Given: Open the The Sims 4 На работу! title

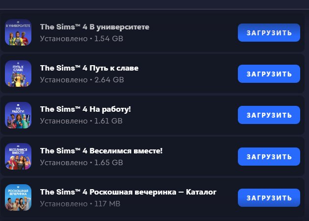Looking at the screenshot, I should 85,109.
